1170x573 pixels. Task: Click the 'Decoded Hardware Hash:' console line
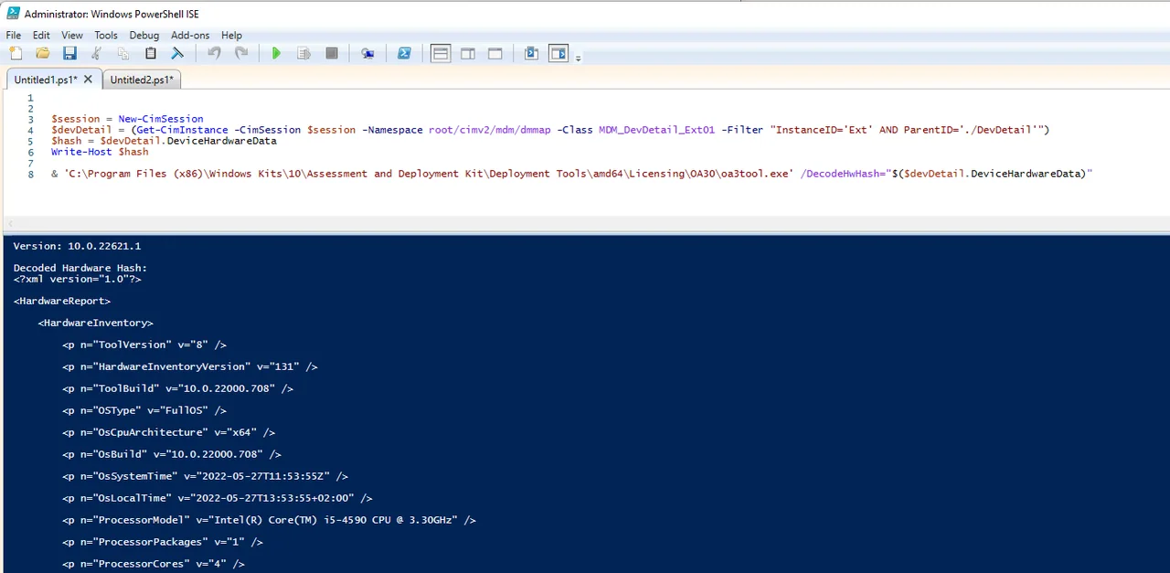coord(80,268)
